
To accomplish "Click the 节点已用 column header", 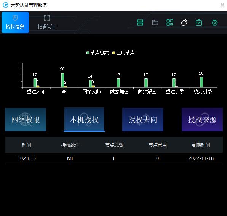I will pos(158,145).
